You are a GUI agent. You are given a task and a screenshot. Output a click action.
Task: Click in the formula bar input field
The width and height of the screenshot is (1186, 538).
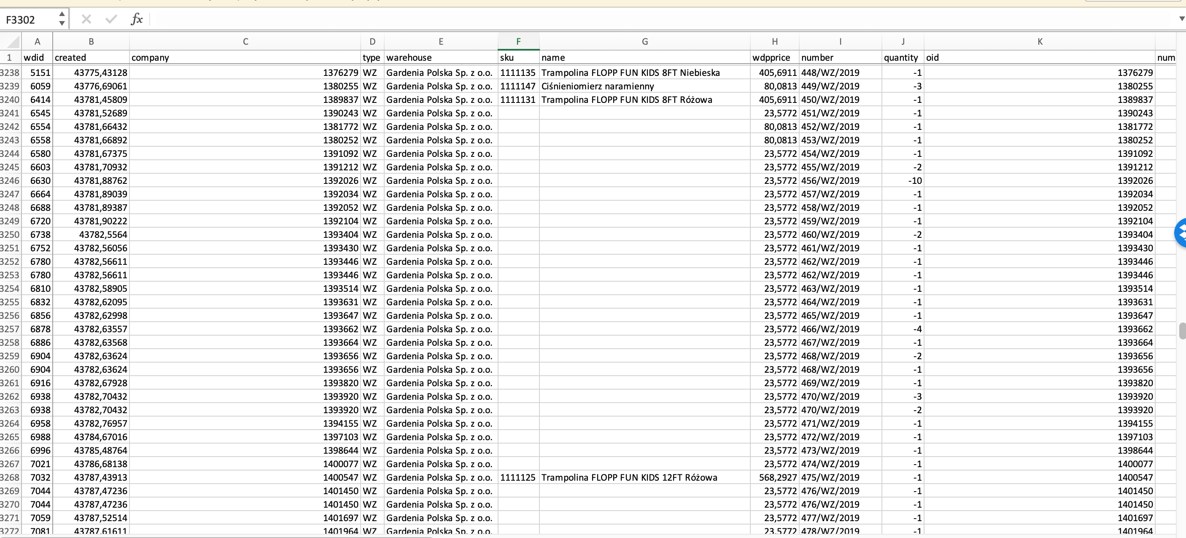tap(644, 19)
